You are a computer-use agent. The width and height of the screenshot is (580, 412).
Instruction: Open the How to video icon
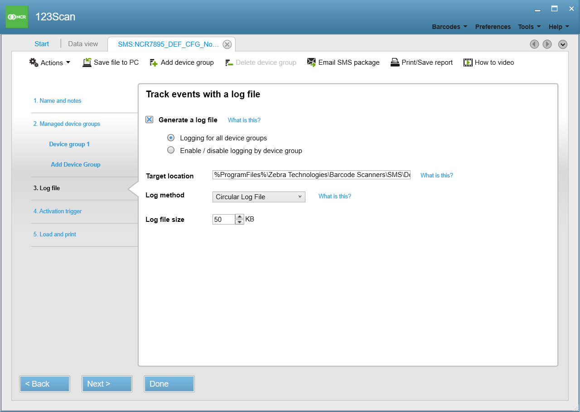click(468, 62)
